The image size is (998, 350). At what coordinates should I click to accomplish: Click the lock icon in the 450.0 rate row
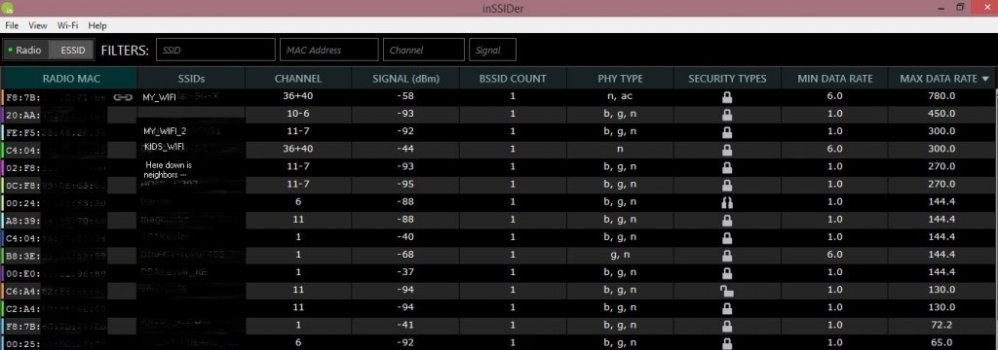point(727,115)
